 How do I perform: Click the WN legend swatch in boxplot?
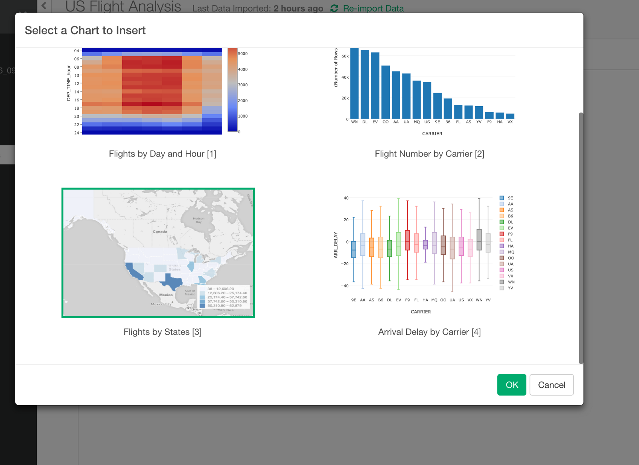(x=502, y=282)
